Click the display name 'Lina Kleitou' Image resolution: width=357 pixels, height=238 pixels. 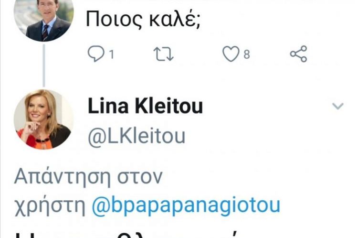[x=145, y=107]
